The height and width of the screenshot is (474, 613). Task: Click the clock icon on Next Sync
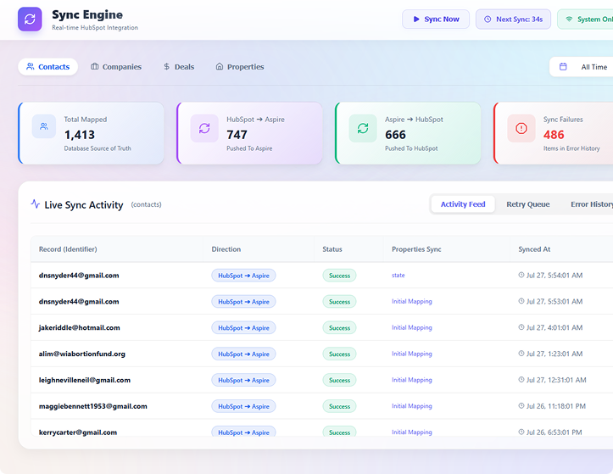[488, 20]
